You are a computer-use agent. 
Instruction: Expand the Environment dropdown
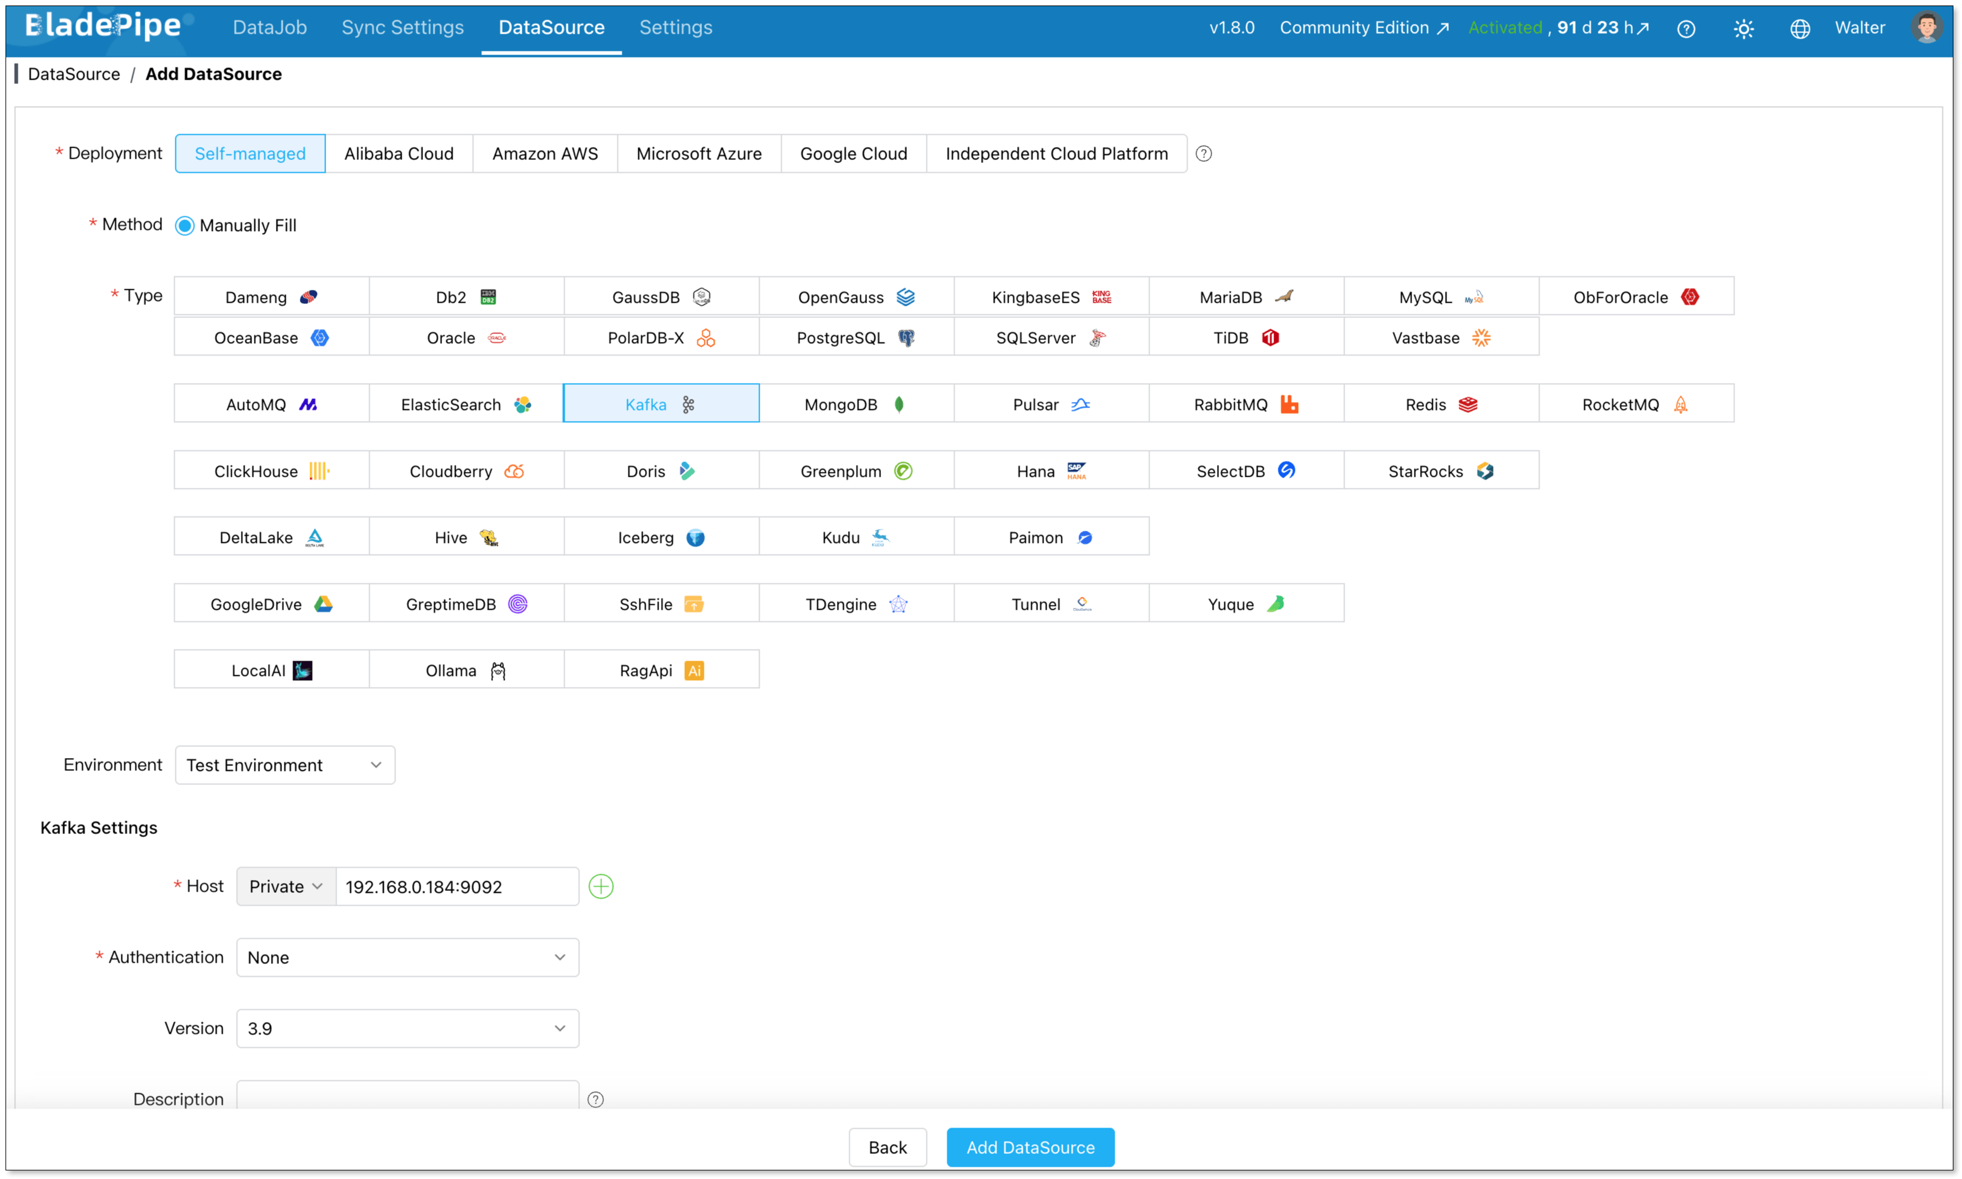pyautogui.click(x=284, y=764)
